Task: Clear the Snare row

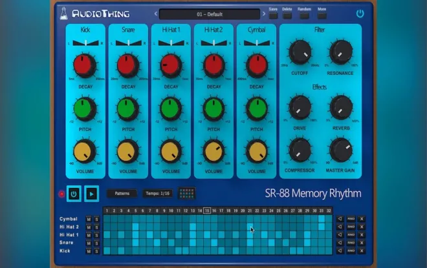Action: tap(362, 243)
